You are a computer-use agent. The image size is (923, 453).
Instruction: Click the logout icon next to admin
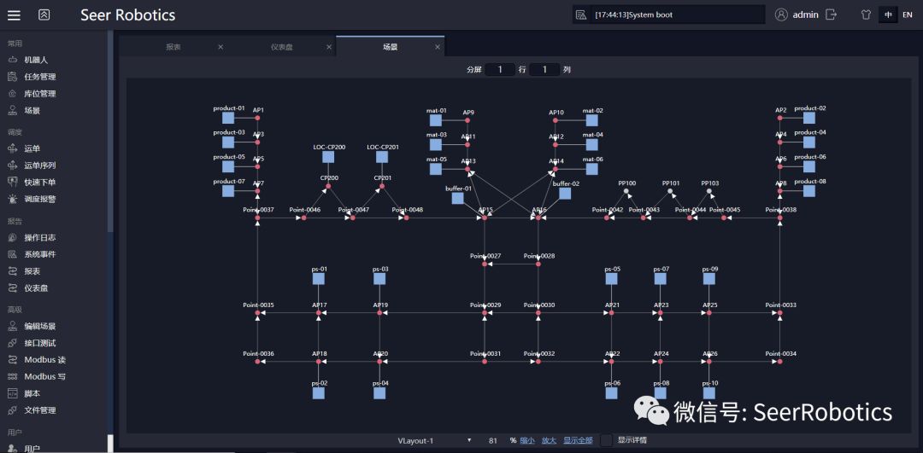831,15
